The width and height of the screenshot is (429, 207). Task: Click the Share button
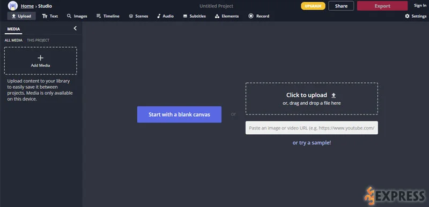pos(341,6)
